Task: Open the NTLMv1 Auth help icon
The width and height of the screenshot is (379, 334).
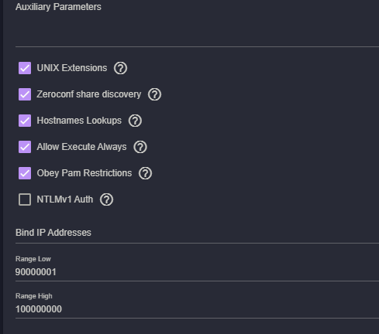Action: click(x=106, y=199)
